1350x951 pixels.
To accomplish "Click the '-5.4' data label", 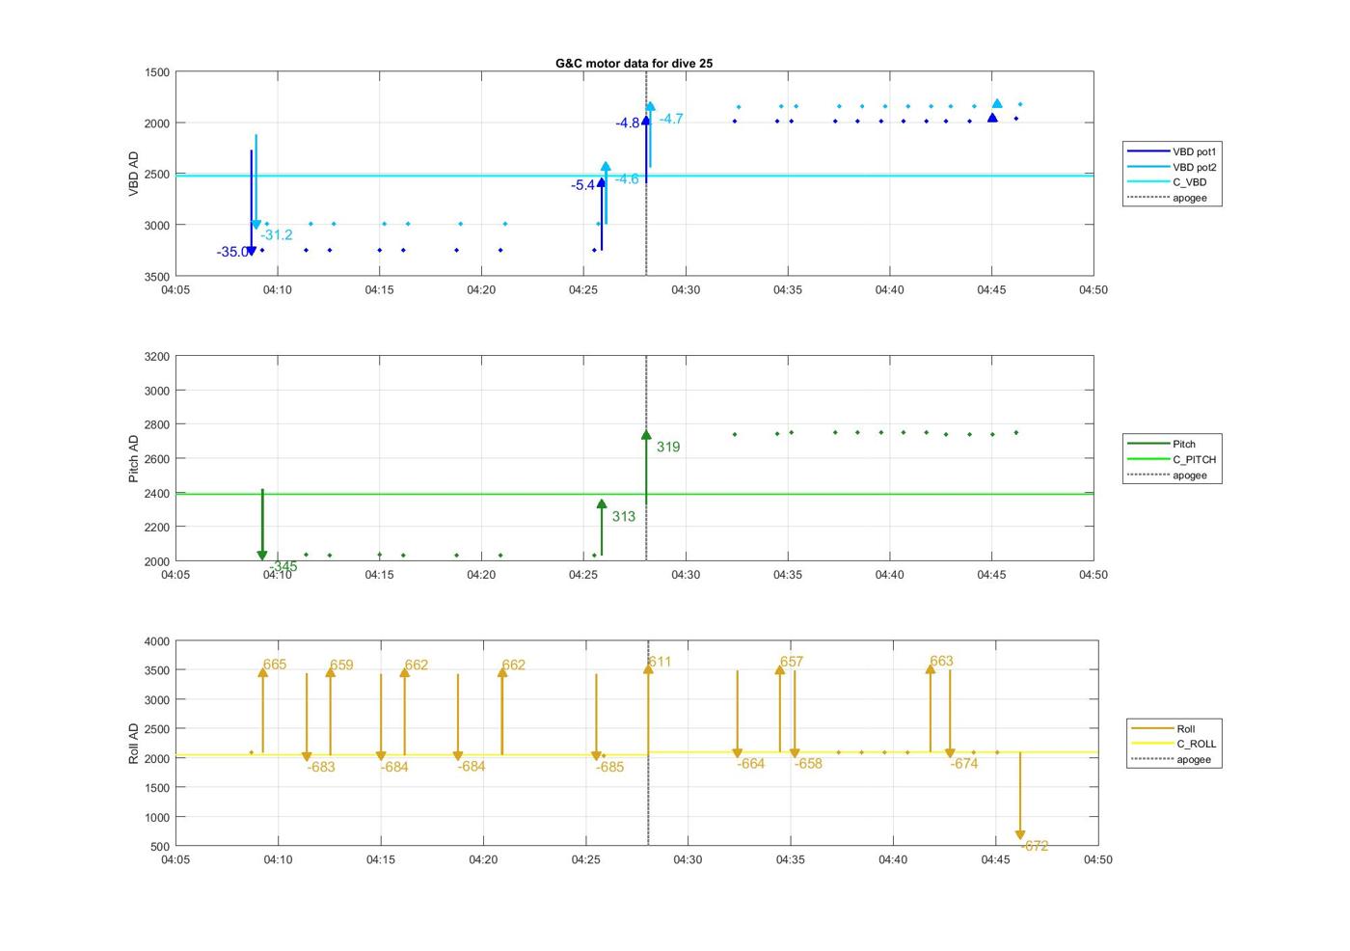I will 583,185.
